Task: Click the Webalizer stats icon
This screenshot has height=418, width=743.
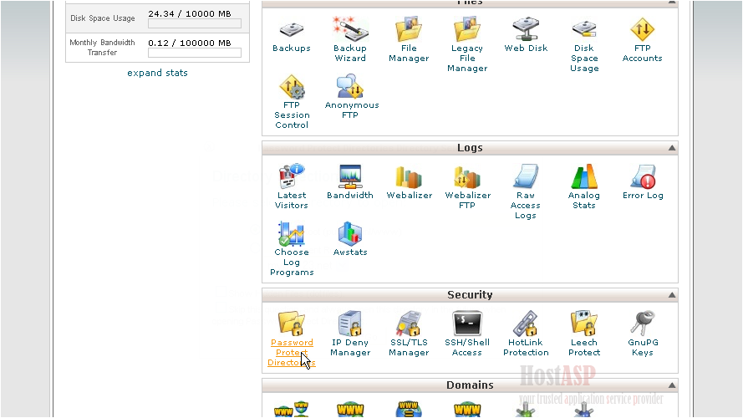Action: [409, 177]
